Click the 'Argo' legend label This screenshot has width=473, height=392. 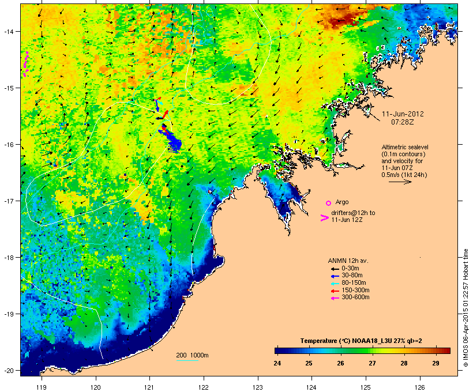tap(342, 202)
